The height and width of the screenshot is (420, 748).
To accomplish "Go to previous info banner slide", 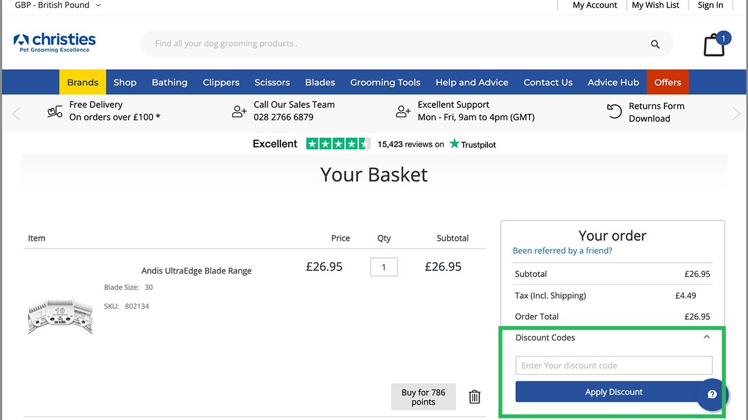I will [x=16, y=113].
